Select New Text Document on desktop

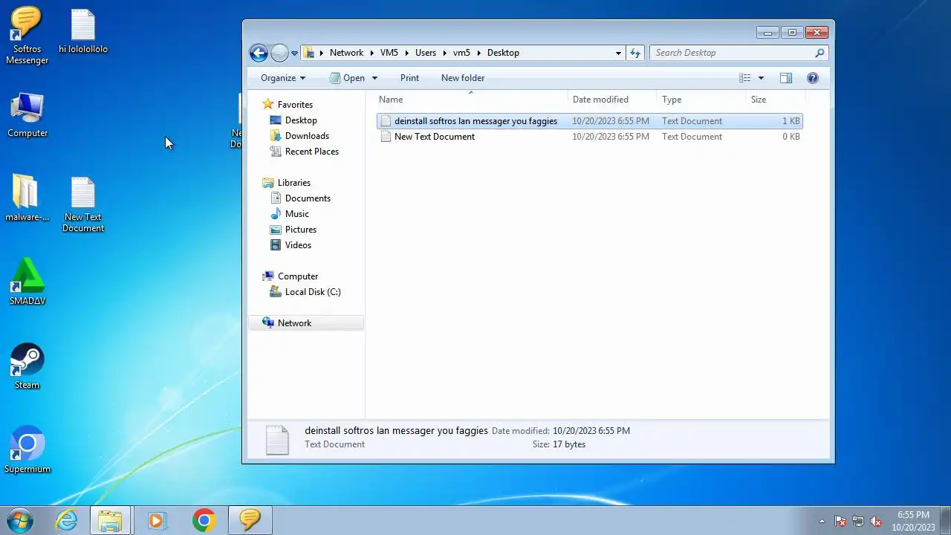[x=83, y=204]
